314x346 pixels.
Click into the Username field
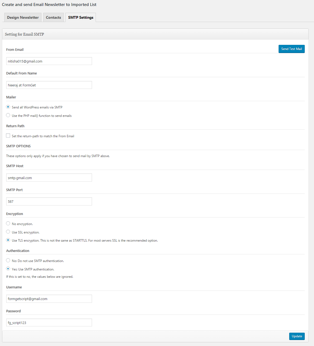[x=49, y=299]
